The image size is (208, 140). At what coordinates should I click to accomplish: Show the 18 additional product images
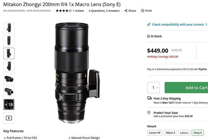coord(9,104)
